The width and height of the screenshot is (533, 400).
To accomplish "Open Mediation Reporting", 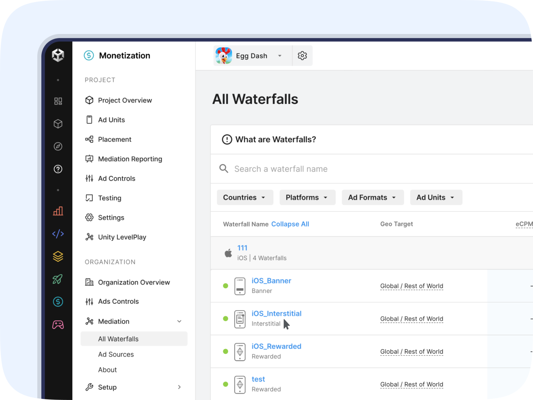I will (x=130, y=159).
